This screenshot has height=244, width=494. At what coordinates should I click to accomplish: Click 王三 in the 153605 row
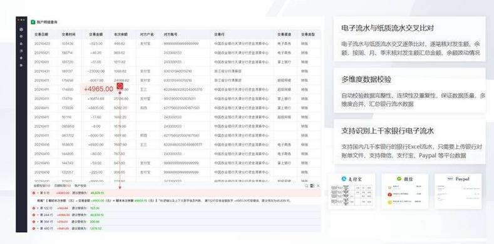[143, 145]
